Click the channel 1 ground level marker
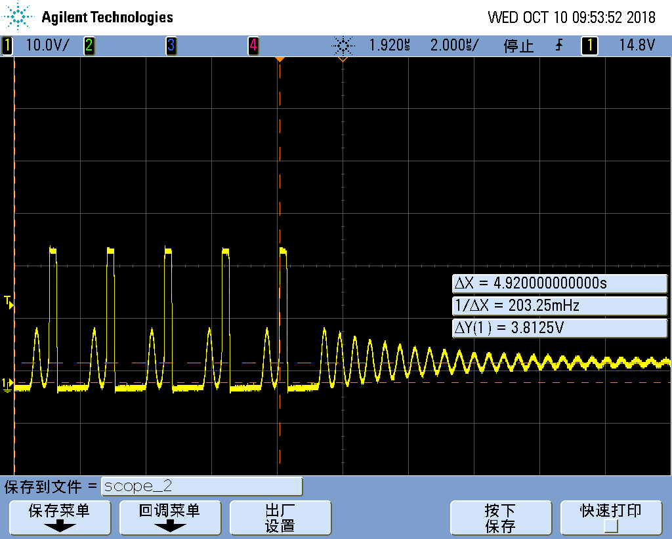The height and width of the screenshot is (539, 672). [7, 384]
